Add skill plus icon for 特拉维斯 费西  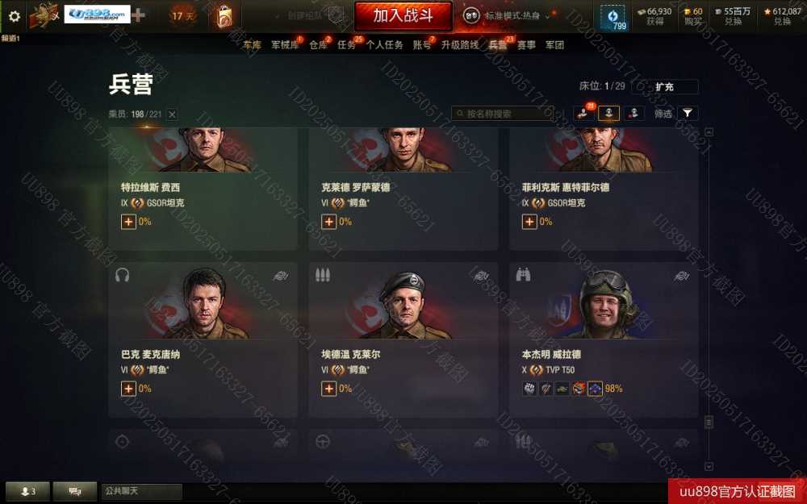(x=128, y=222)
